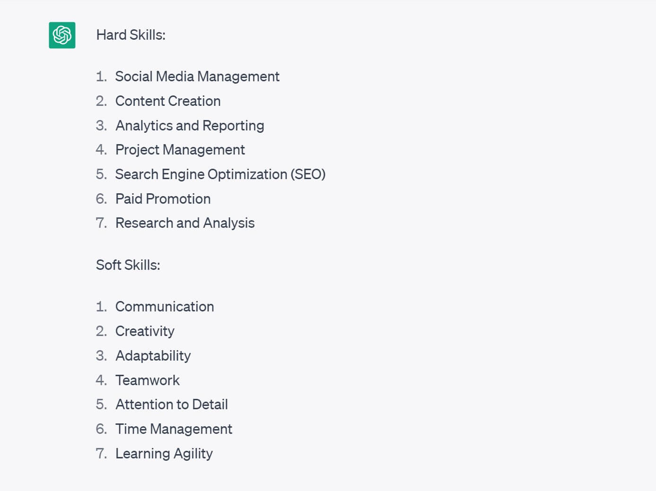656x491 pixels.
Task: Click the number 5 before Attention to Detail
Action: (x=101, y=405)
